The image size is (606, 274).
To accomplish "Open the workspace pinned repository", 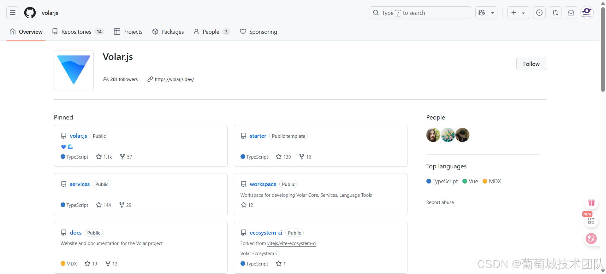I will (x=263, y=184).
